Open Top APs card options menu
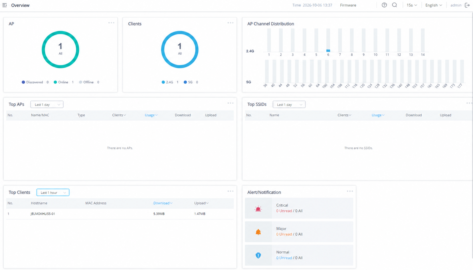The image size is (473, 270). point(231,103)
